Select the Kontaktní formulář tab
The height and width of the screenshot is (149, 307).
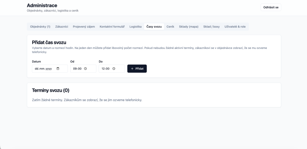112,26
